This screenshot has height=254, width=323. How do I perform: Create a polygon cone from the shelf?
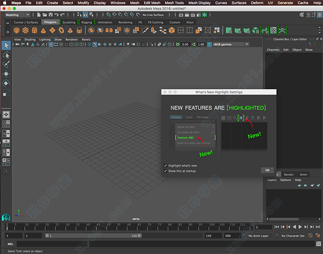pos(43,30)
